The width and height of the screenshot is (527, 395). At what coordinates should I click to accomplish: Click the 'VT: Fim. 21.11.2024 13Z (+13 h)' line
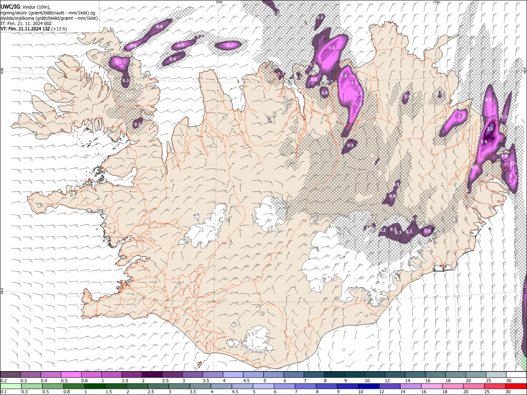click(x=33, y=29)
